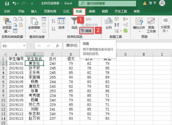Click the Manage Data Model icon
Image resolution: width=172 pixels, height=125 pixels.
point(126,31)
